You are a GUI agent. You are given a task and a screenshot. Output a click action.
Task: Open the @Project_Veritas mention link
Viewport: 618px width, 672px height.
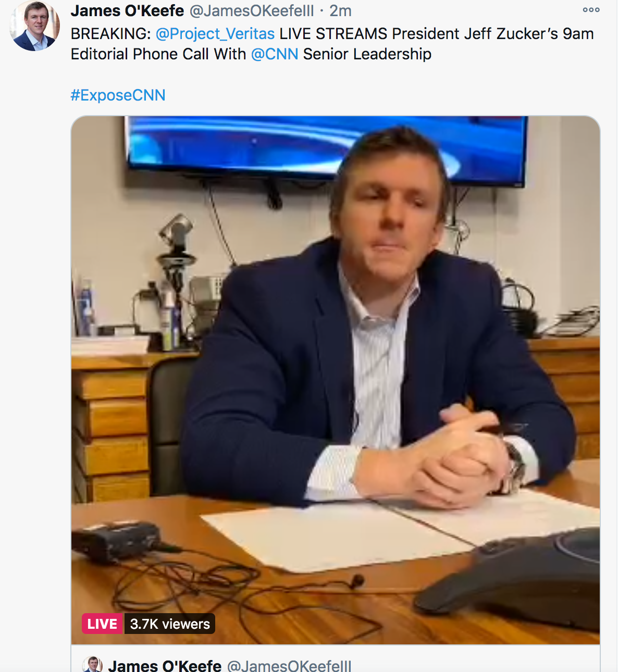(215, 34)
